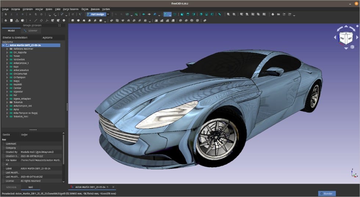Open the Parça Tasarımı menu
Image resolution: width=360 pixels, height=197 pixels.
(x=71, y=9)
